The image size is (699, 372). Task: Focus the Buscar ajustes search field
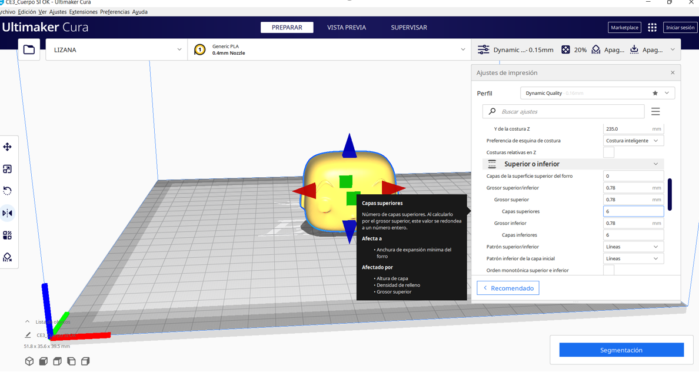click(x=564, y=111)
